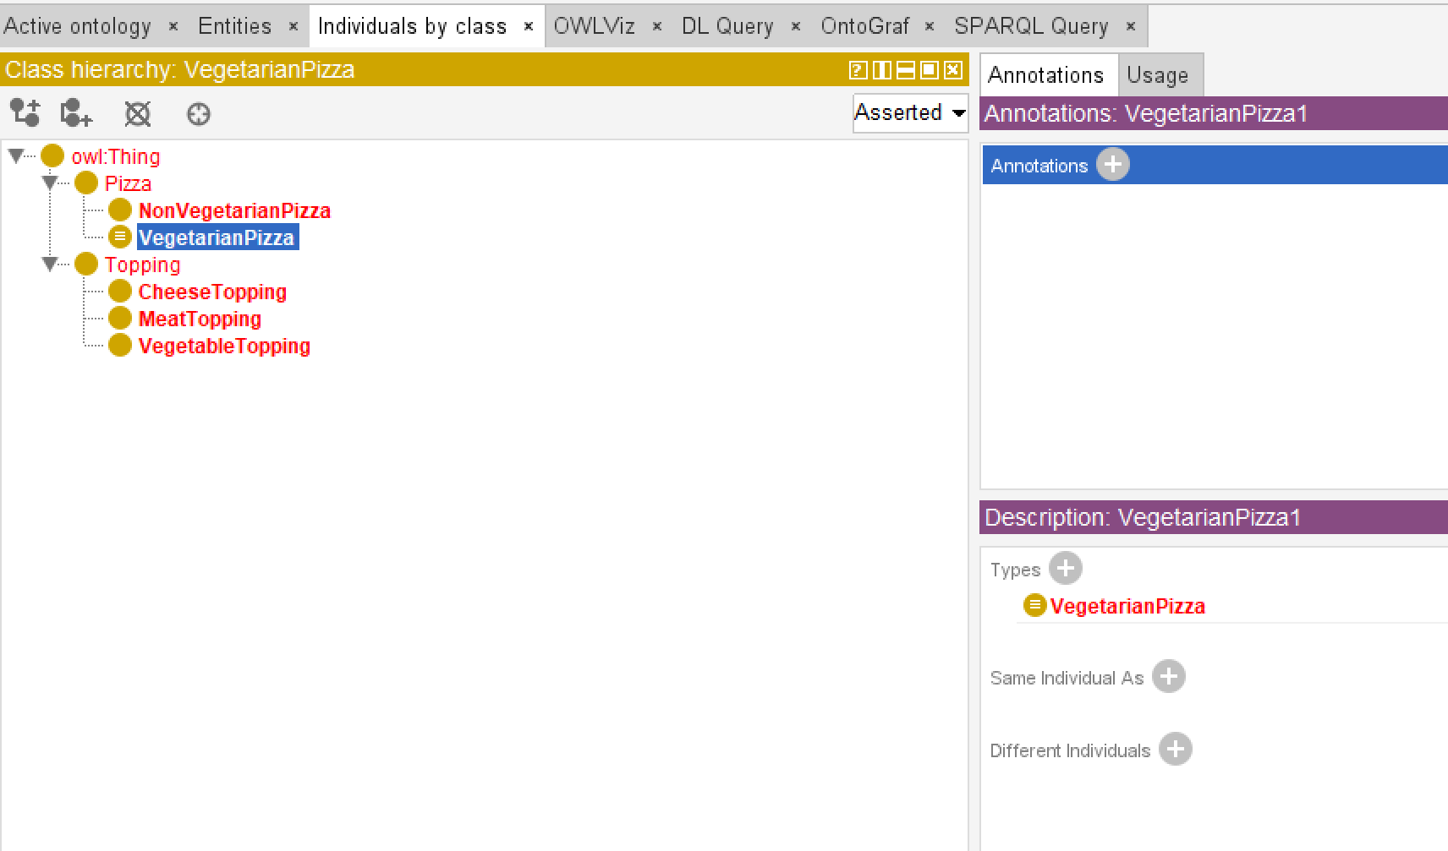Close the Individuals by class tab

[x=529, y=27]
